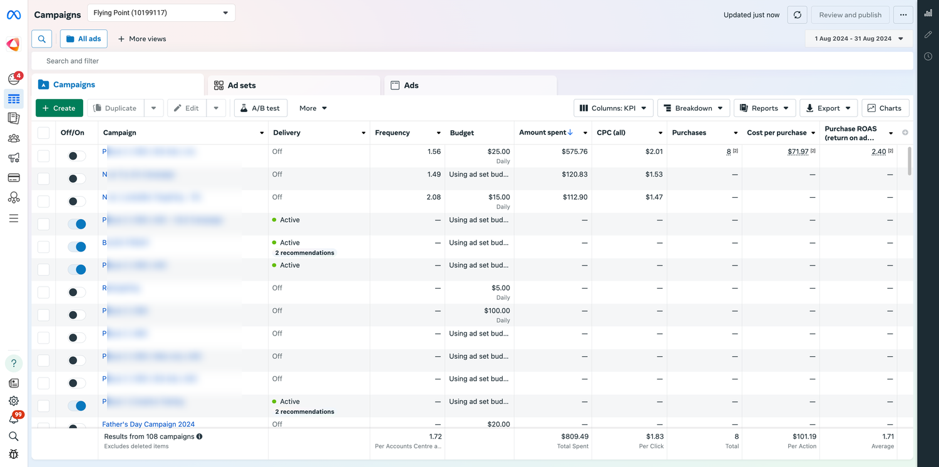The height and width of the screenshot is (467, 939).
Task: Open the right panel charts icon
Action: coord(928,14)
